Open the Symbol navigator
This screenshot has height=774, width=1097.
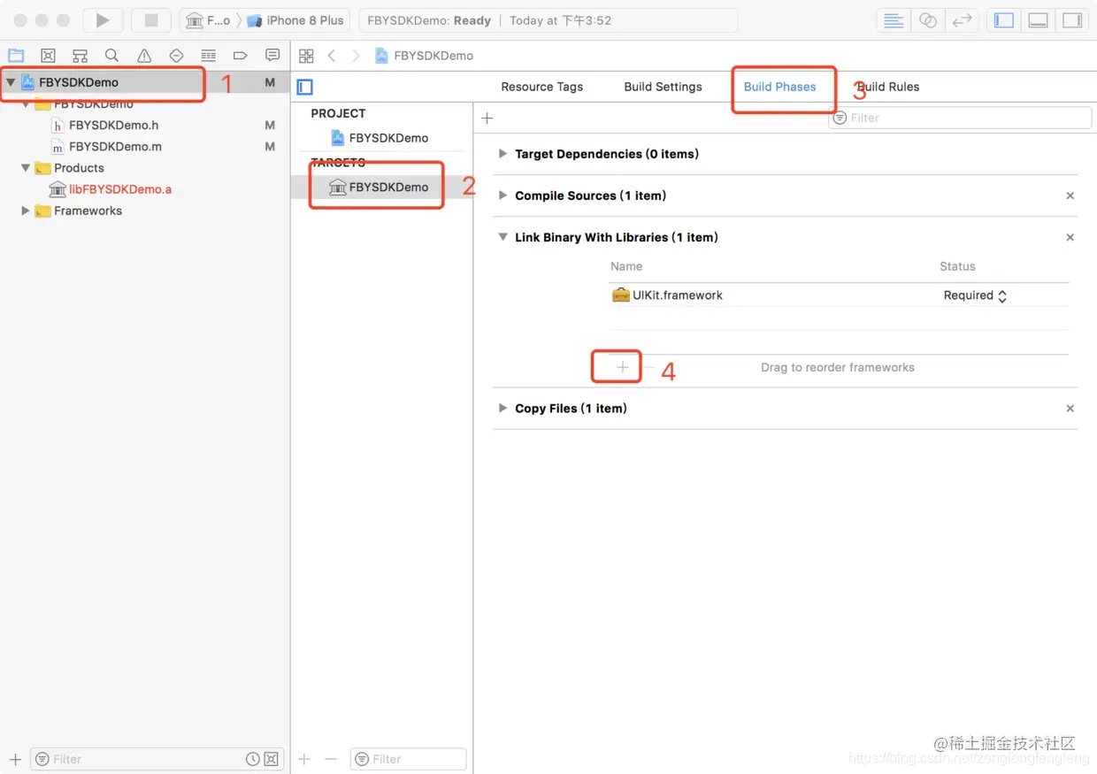[x=80, y=56]
